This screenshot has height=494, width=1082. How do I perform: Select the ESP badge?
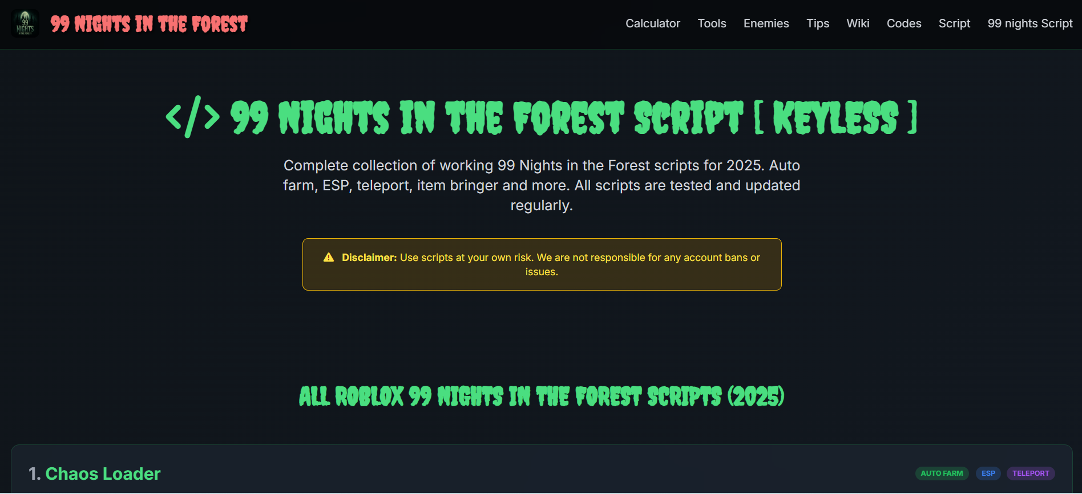tap(988, 473)
